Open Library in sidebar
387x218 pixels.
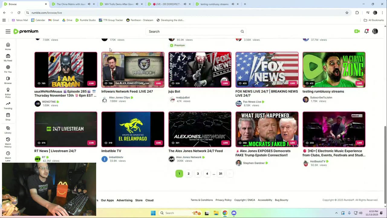click(8, 130)
